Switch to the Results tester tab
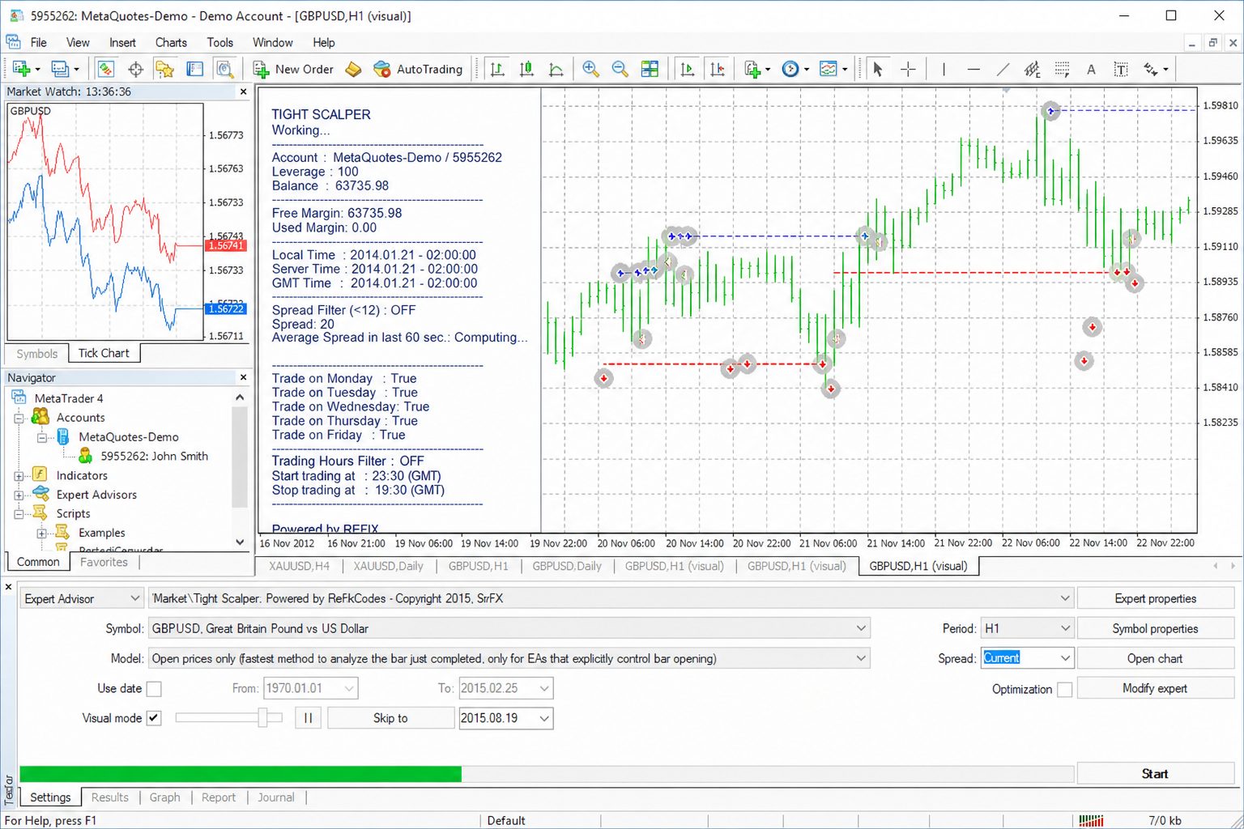The image size is (1244, 829). [110, 797]
